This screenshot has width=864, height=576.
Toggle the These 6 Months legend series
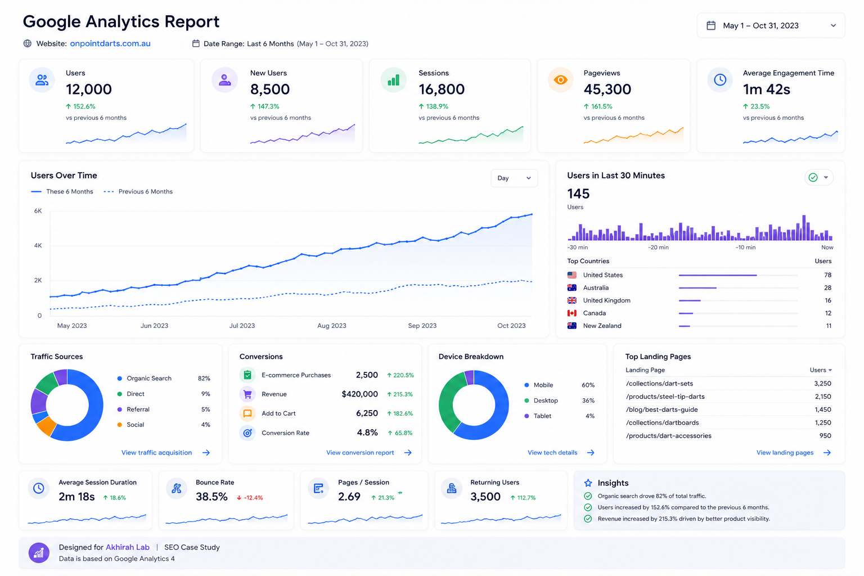62,192
